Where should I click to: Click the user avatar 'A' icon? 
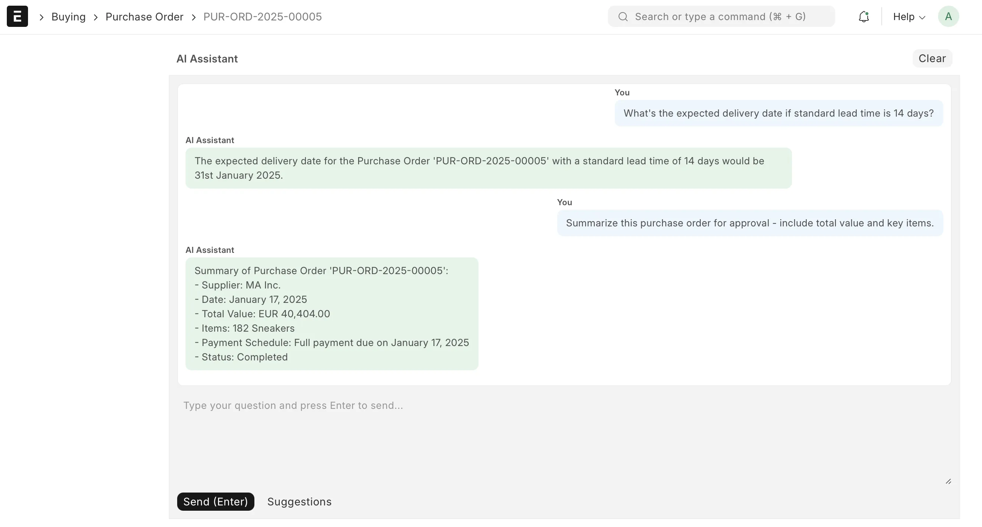(948, 16)
